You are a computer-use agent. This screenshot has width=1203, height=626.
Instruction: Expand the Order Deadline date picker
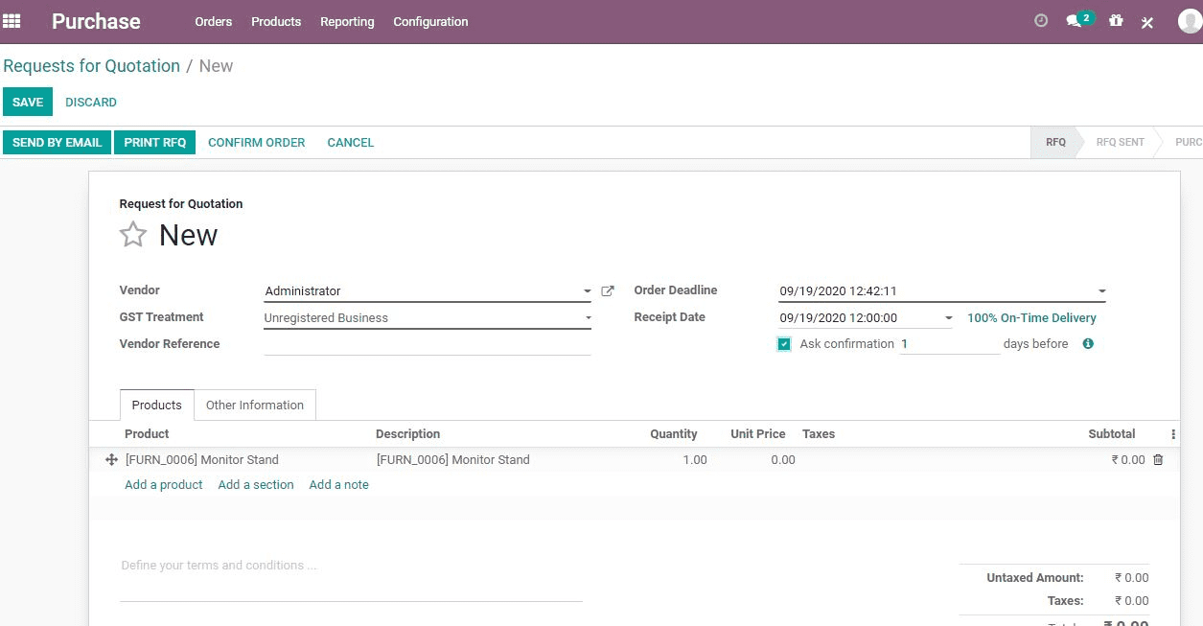coord(1101,291)
